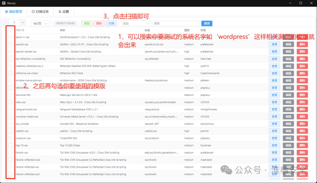Open the 设置 tab
Screen dimensions: 317x183
tap(64, 12)
